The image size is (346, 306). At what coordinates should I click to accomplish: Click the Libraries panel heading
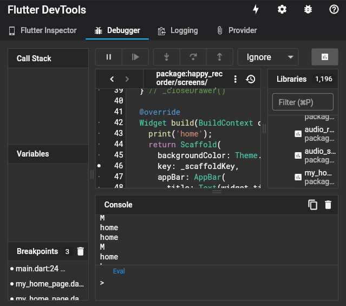(x=291, y=79)
